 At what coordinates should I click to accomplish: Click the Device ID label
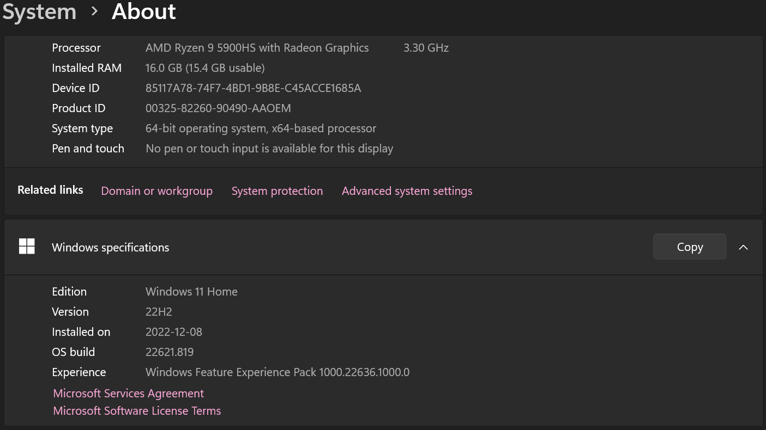76,88
